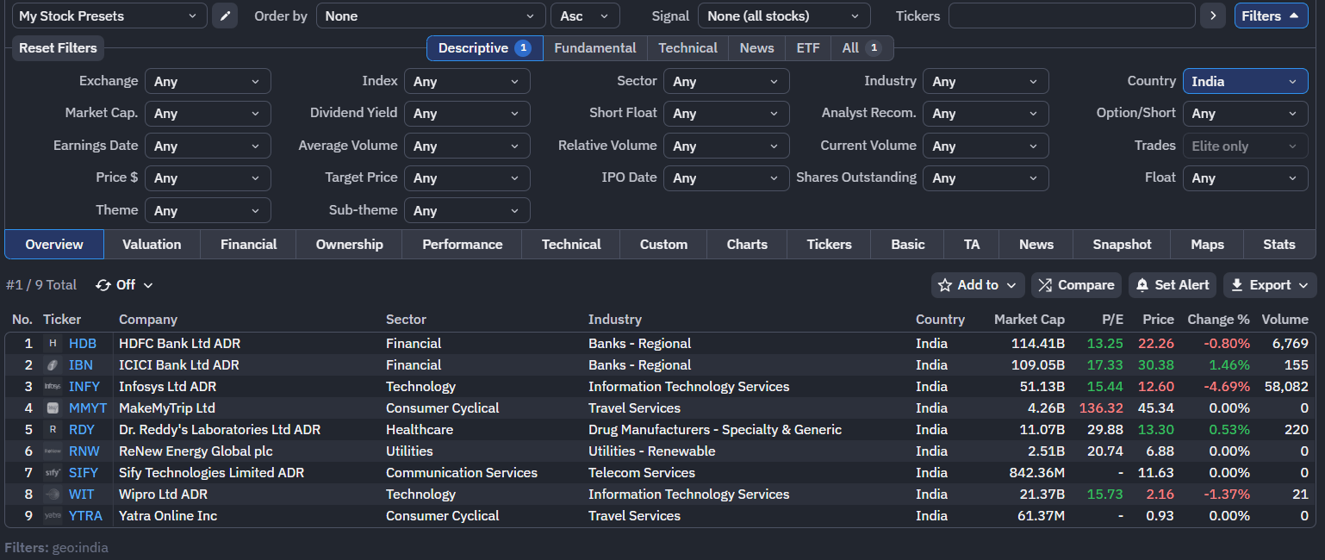Open the Maps view tab

(x=1207, y=245)
